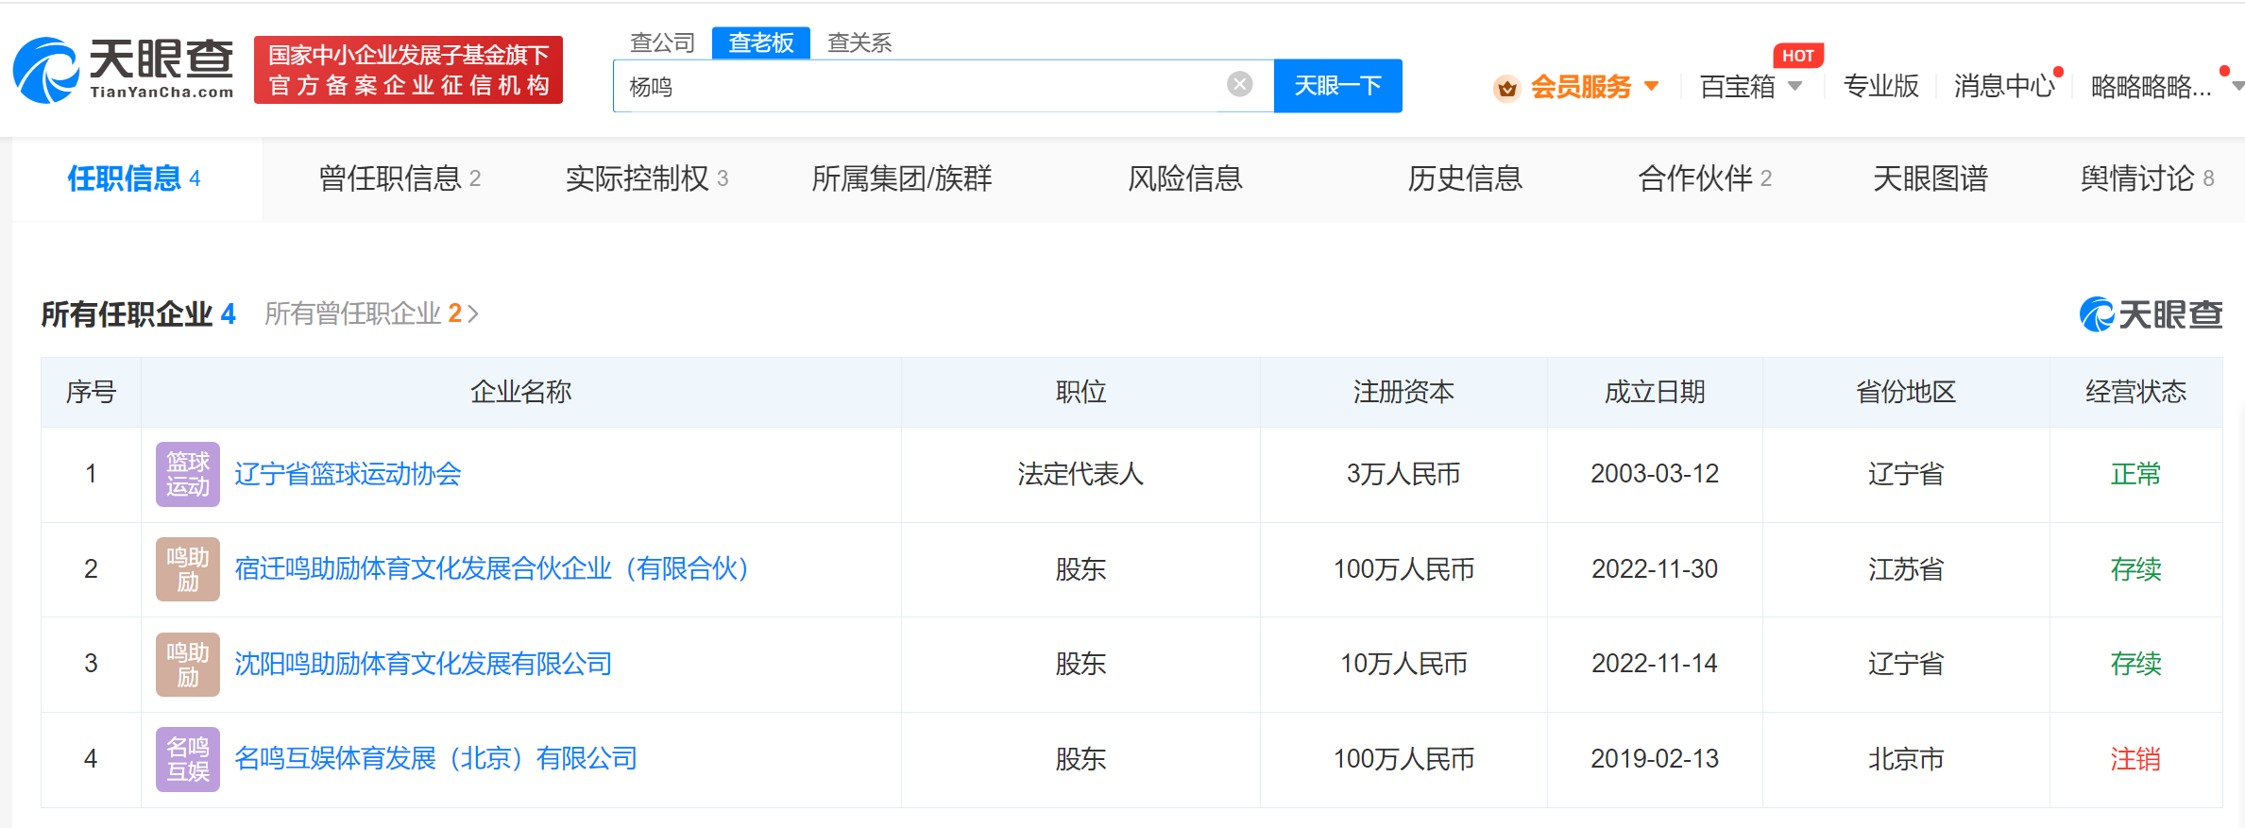
Task: Open the 名鸣互娱 company logo badge
Action: coord(187,759)
